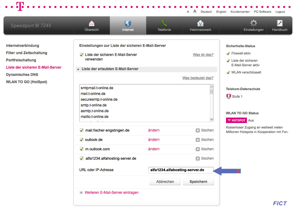
Task: Select smtp.t-online.de in the server list
Action: point(94,105)
